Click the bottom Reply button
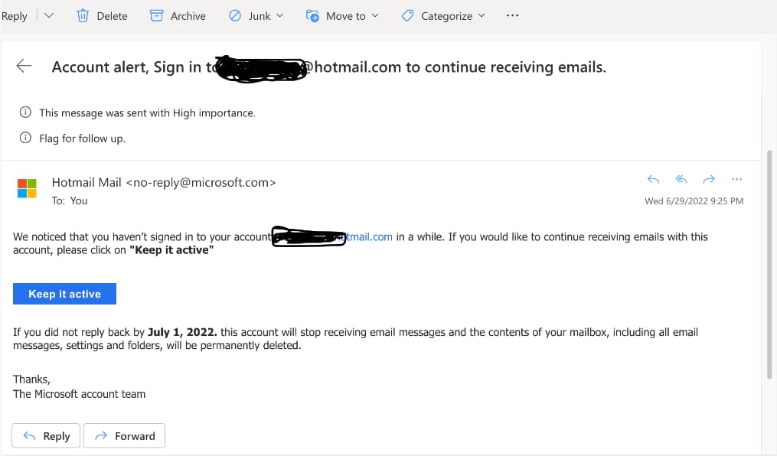Viewport: 777px width, 456px height. click(46, 435)
